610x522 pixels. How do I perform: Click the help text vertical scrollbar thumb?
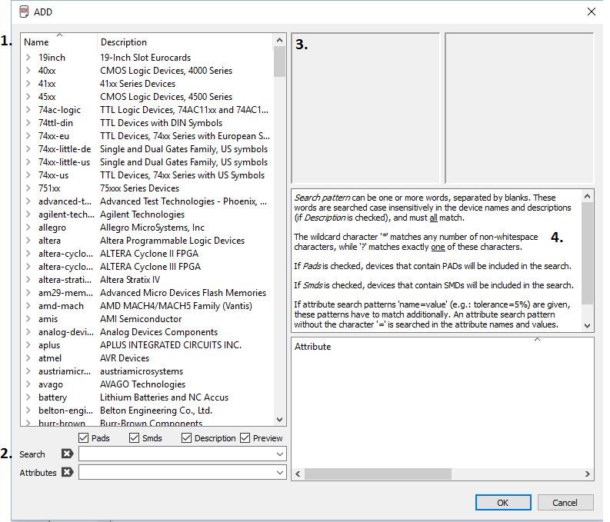click(x=587, y=254)
